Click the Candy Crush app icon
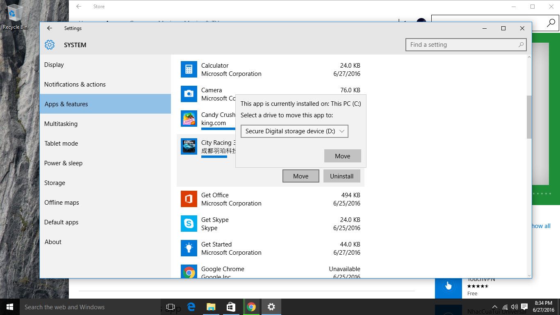This screenshot has height=315, width=560. click(x=189, y=119)
